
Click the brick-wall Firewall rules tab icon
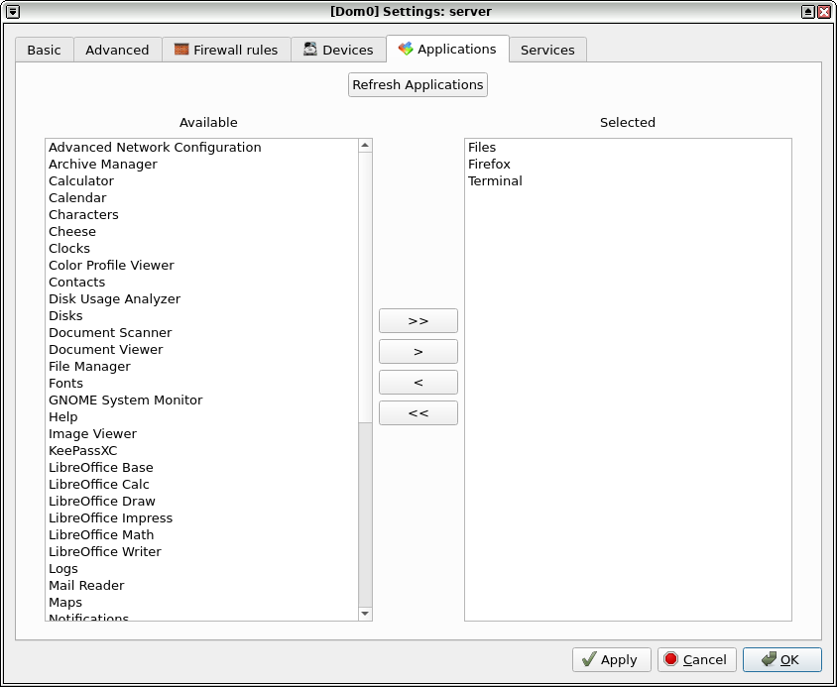pos(180,49)
